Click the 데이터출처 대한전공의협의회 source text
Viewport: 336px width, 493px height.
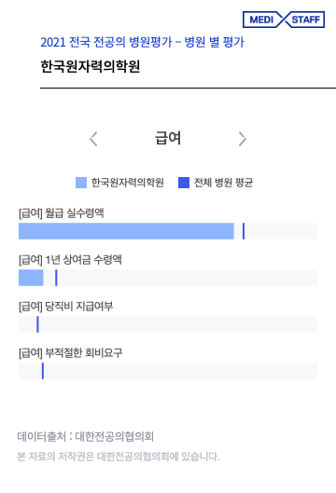click(85, 436)
